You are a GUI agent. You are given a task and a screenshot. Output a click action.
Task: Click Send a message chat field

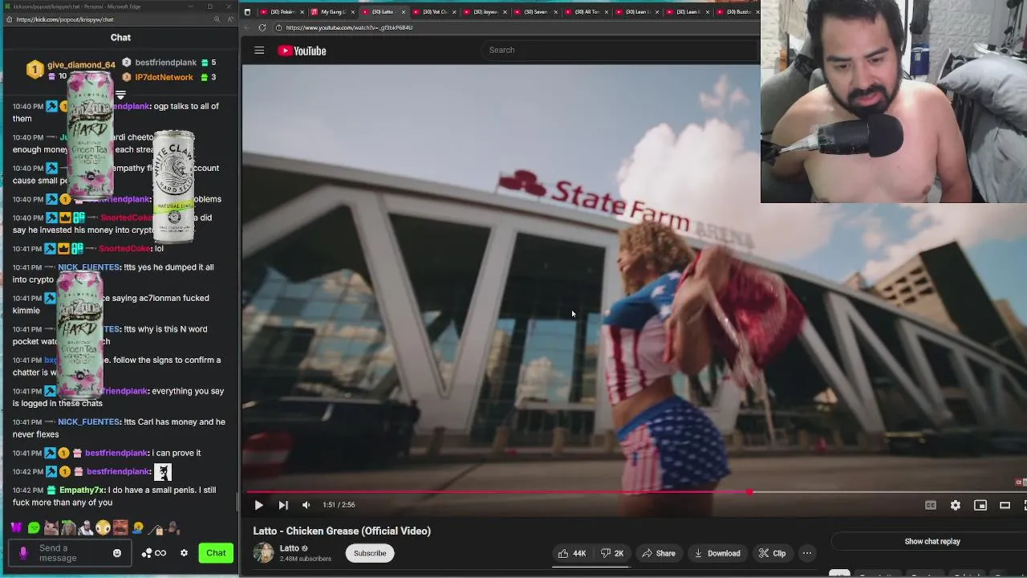[71, 553]
